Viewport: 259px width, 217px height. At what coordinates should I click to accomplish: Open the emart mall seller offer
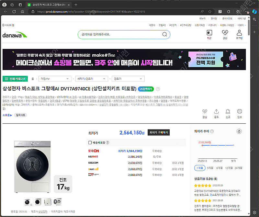point(93,169)
